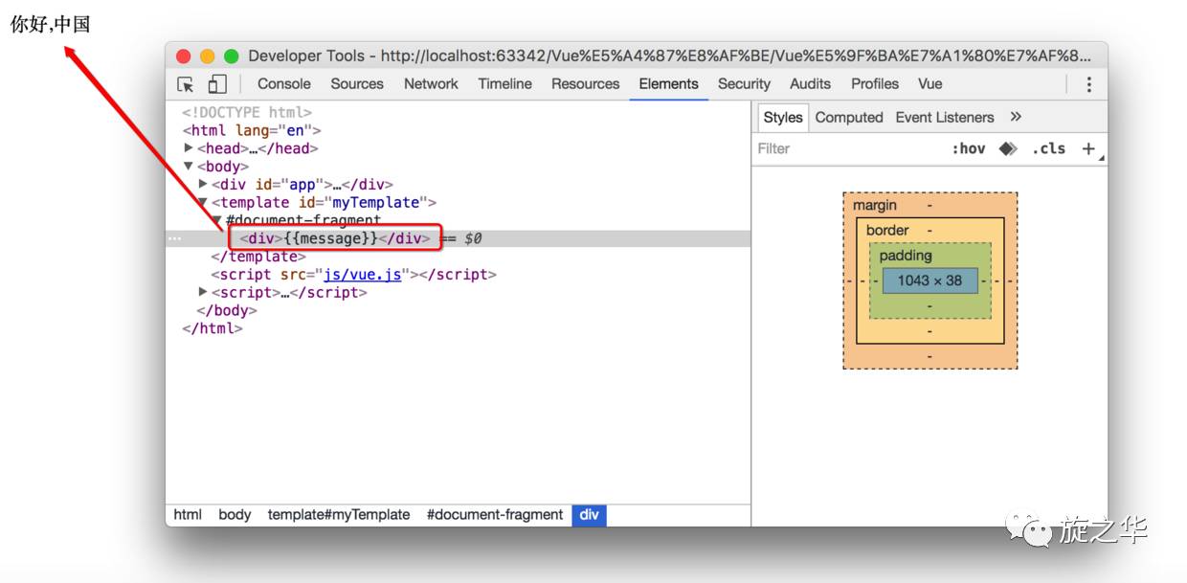Select html in the breadcrumb bar
This screenshot has width=1187, height=583.
coord(188,515)
